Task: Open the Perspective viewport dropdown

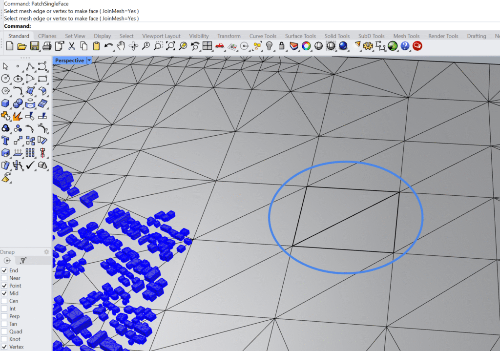Action: click(x=88, y=61)
